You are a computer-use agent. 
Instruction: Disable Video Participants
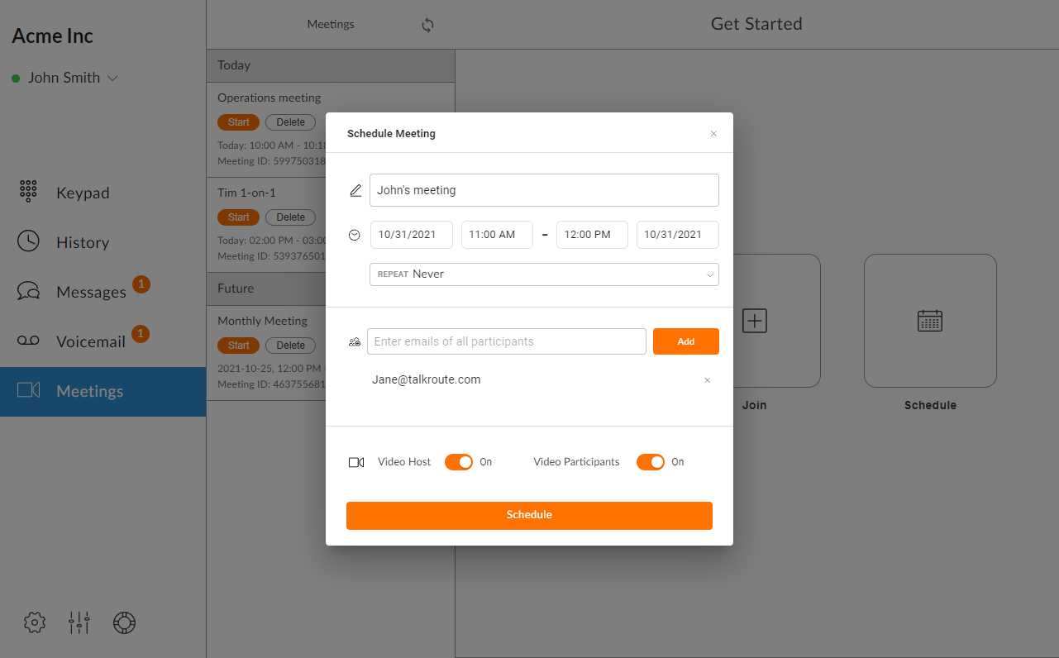(651, 461)
